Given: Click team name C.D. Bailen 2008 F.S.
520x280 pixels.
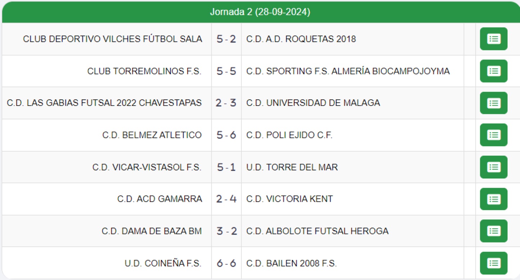Looking at the screenshot, I should pyautogui.click(x=291, y=263).
